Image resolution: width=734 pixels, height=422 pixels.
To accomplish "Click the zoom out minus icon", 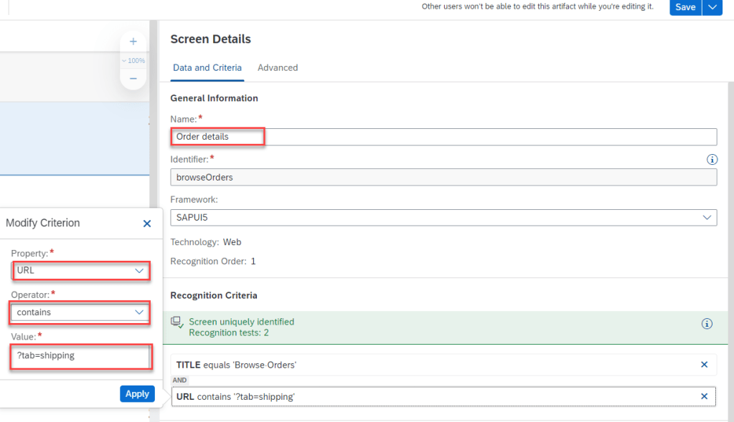I will click(x=133, y=78).
